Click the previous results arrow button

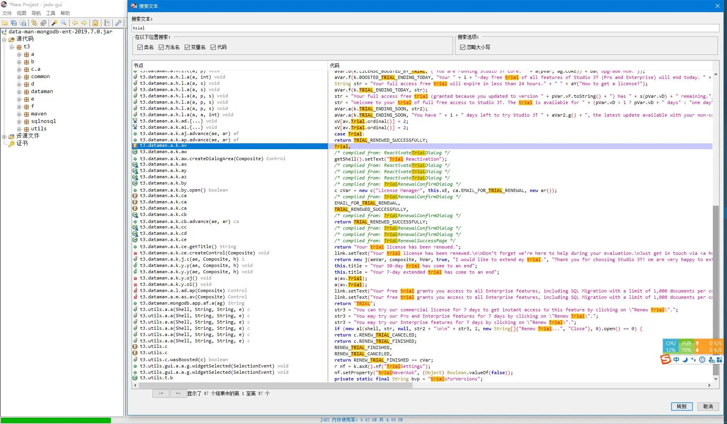161,393
